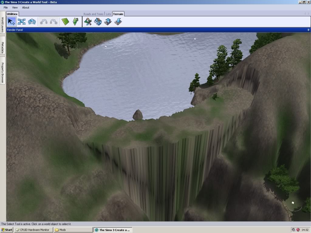Click the Create a World title bar icon
311x233 pixels.
pyautogui.click(x=2, y=2)
